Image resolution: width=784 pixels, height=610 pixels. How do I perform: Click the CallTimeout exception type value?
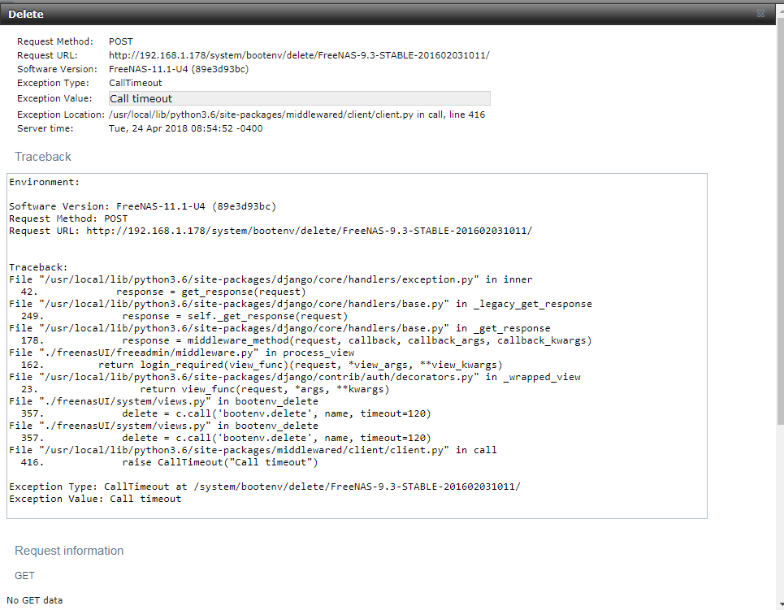(136, 83)
